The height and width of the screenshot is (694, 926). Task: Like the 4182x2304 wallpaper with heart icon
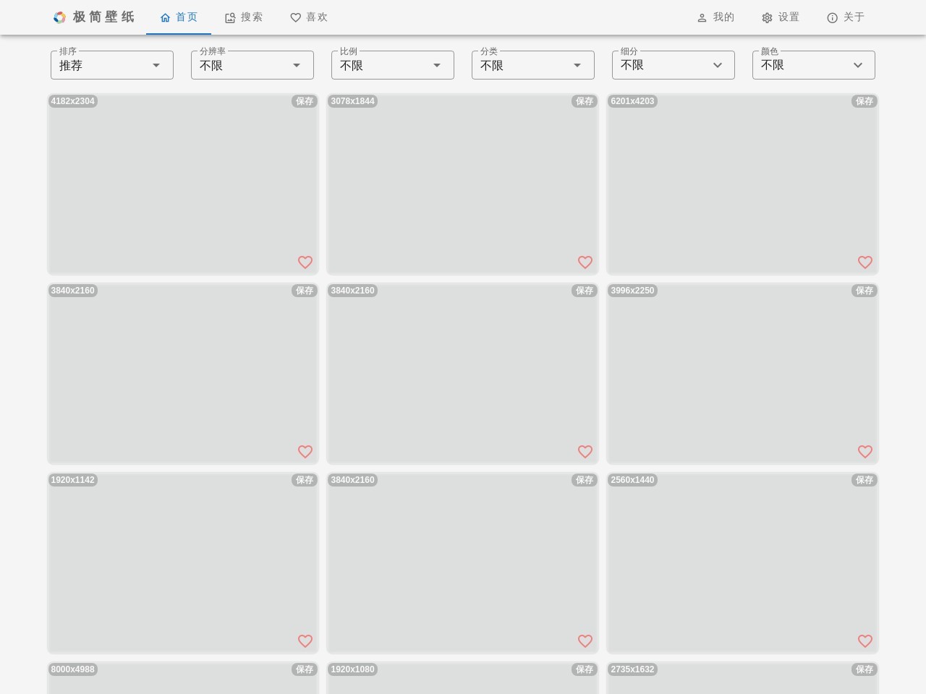tap(305, 262)
